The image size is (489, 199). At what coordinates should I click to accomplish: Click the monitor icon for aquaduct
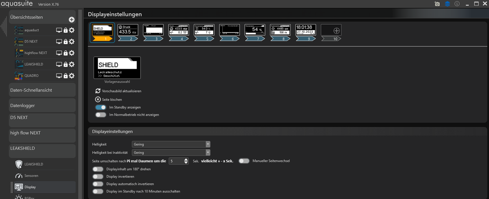pos(59,30)
